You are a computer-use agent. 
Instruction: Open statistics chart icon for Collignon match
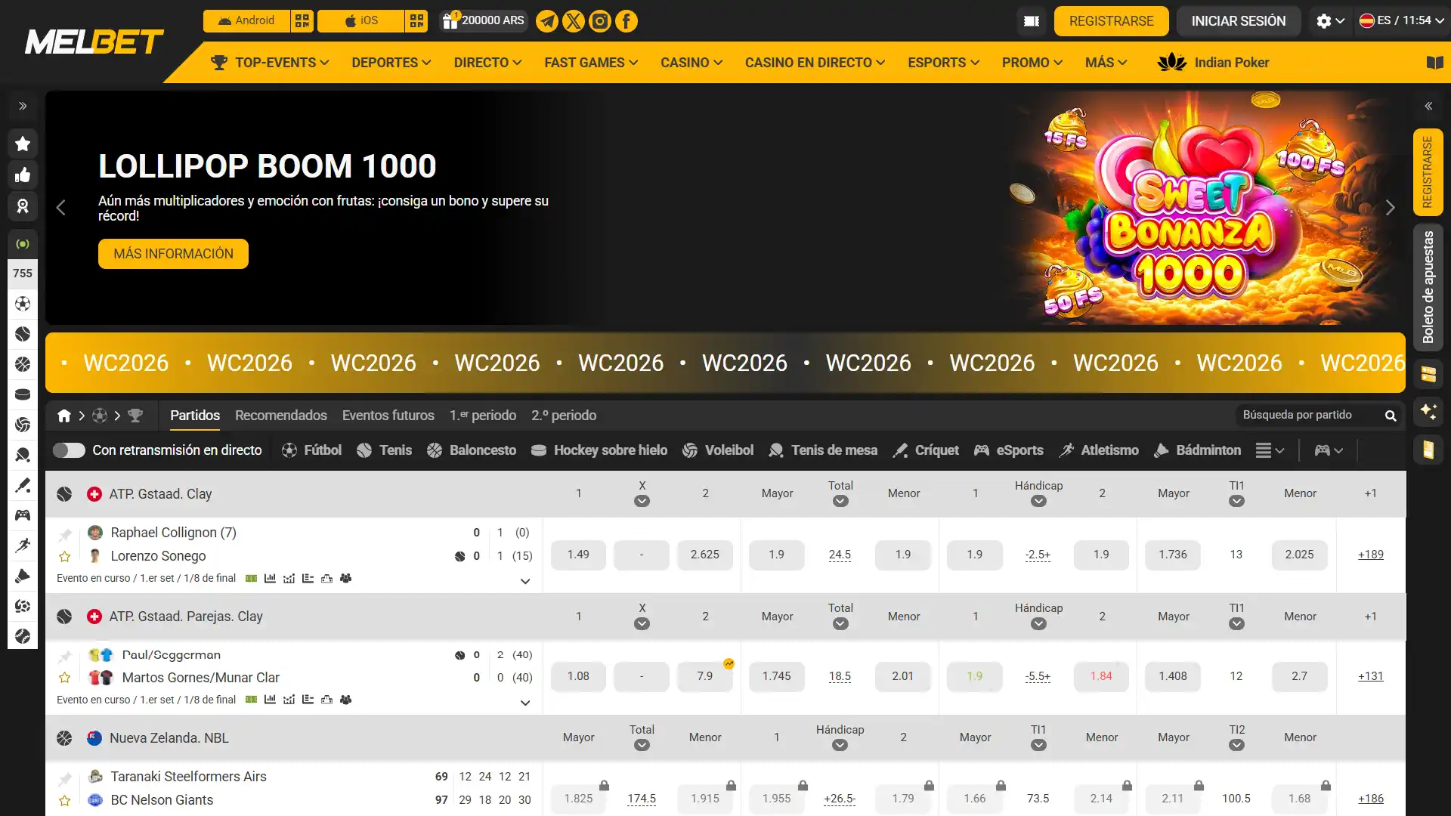[x=270, y=578]
